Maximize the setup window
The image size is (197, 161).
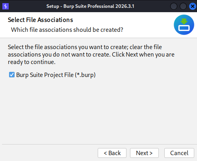coord(183,6)
